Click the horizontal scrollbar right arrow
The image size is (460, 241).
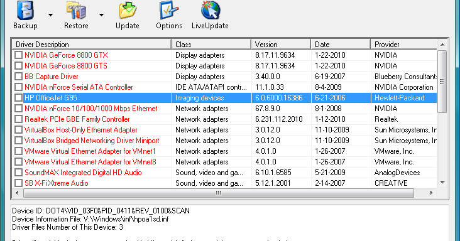pos(431,193)
